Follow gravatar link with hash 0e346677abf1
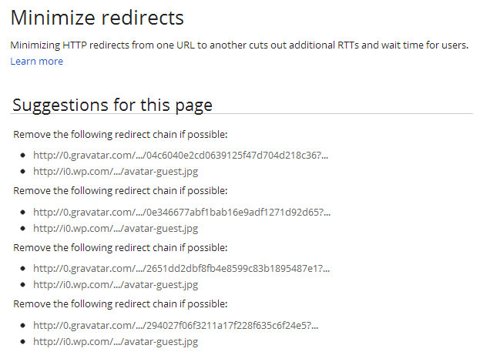The height and width of the screenshot is (362, 480). coord(182,212)
